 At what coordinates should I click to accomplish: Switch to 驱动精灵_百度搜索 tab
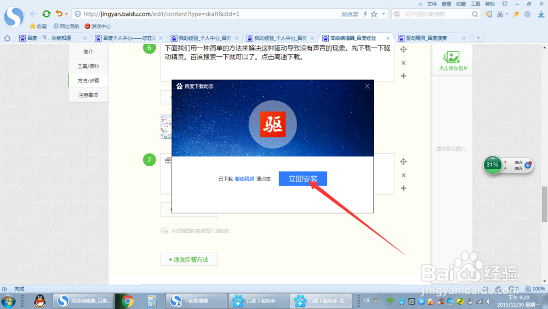click(432, 38)
